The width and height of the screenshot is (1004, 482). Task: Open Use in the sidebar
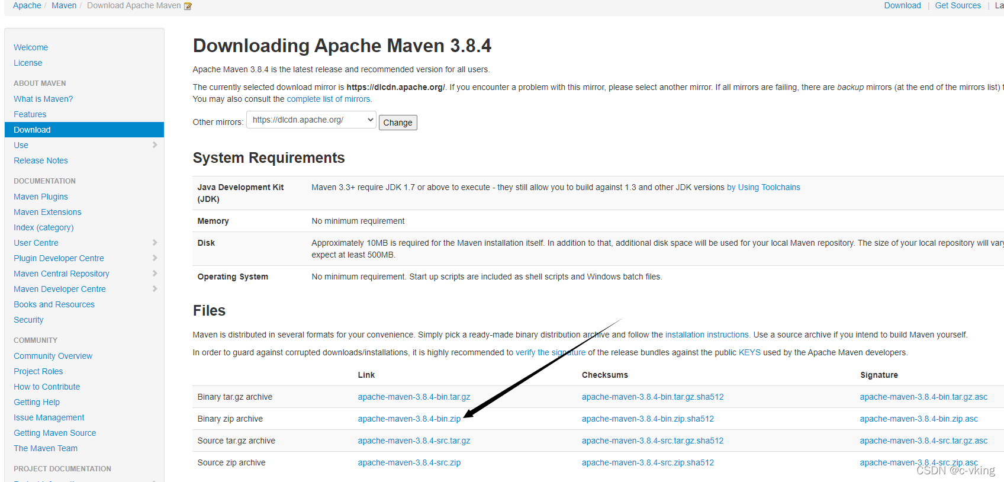coord(21,145)
